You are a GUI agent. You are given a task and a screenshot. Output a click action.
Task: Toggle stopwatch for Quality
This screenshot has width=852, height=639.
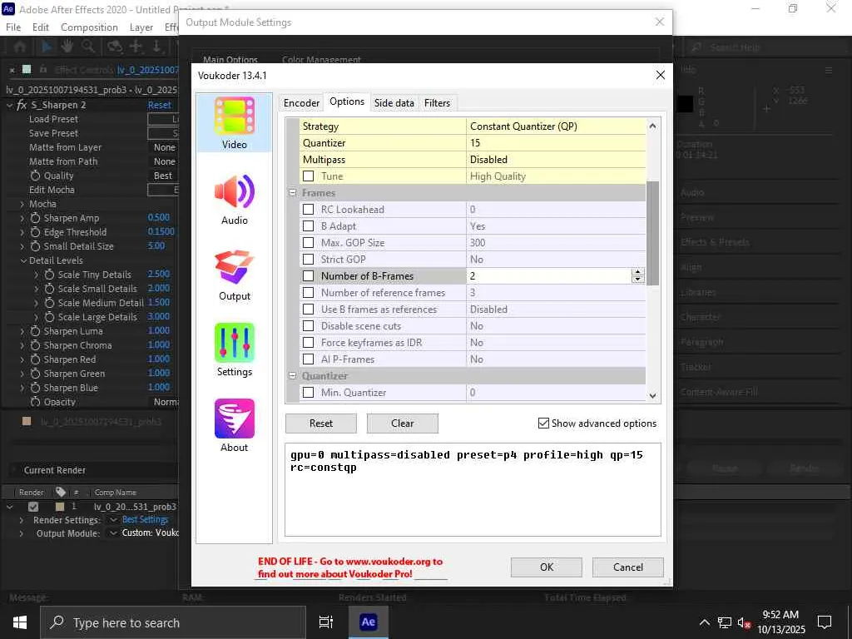pos(35,176)
